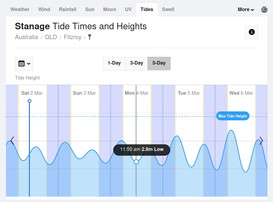Go to the Australia breadcrumb link

[27, 37]
